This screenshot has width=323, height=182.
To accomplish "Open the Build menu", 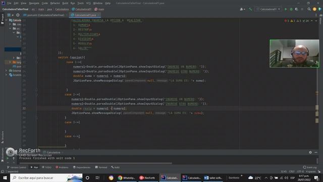I will [65, 4].
